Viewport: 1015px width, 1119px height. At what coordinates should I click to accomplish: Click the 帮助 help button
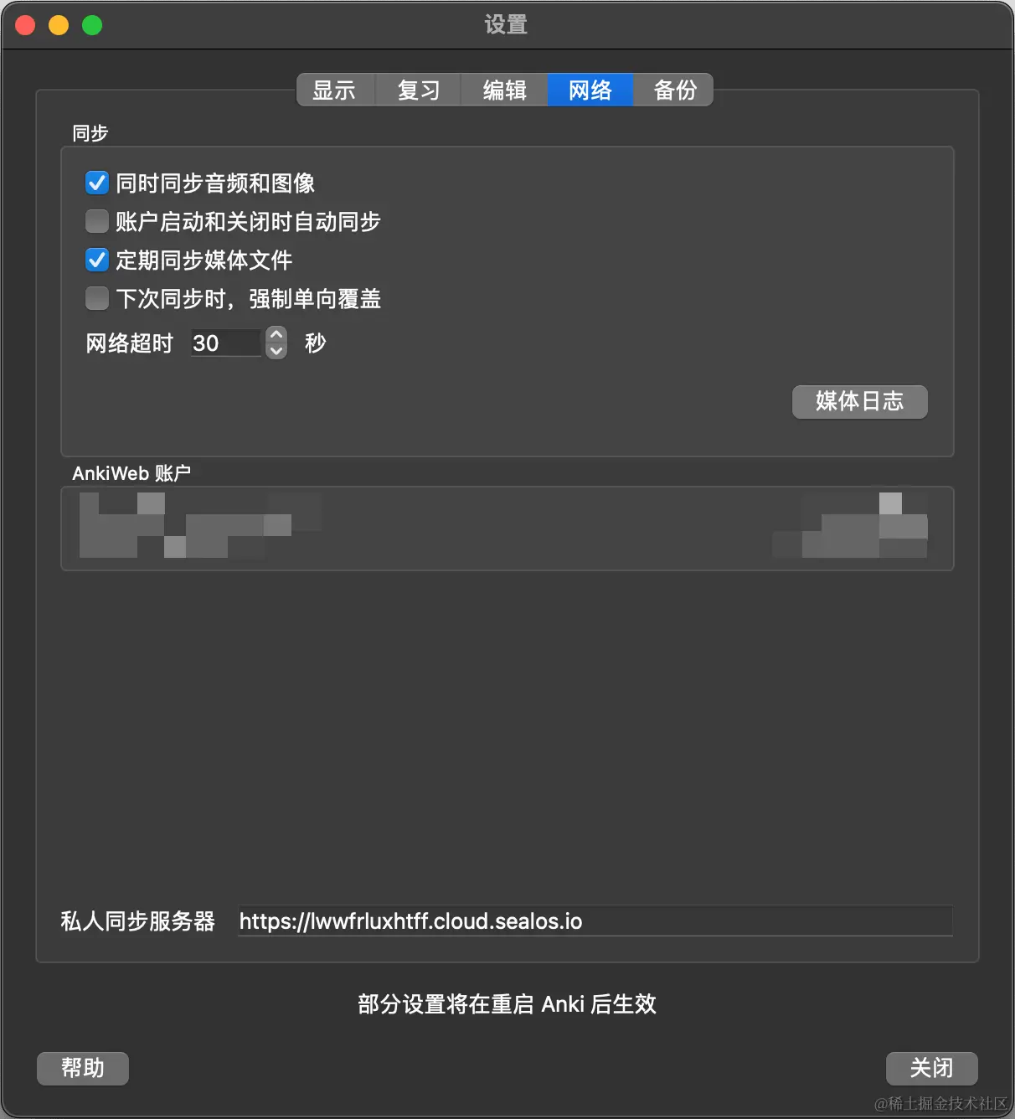(x=83, y=1068)
